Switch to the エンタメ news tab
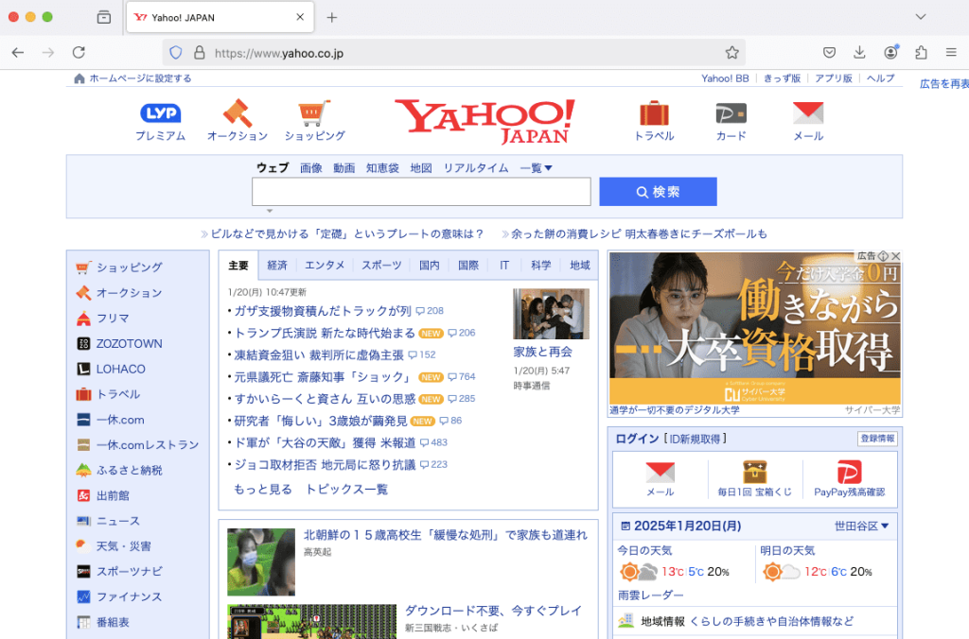This screenshot has height=639, width=969. coord(325,266)
